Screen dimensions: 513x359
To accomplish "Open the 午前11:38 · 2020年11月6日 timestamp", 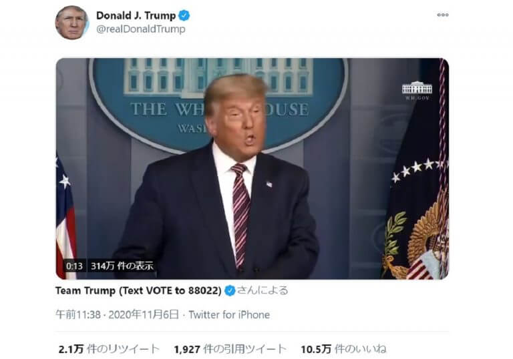I will coord(117,314).
